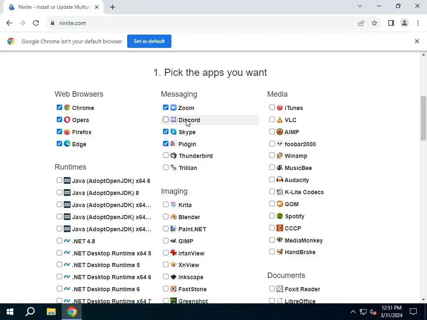Check the Paint.NET checkbox
The image size is (427, 320).
166,229
